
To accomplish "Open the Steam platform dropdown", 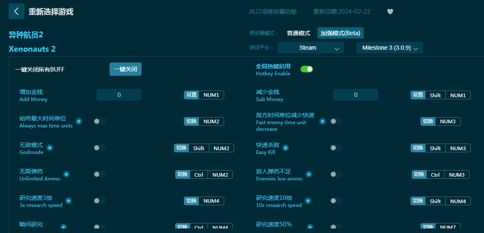I will point(310,48).
